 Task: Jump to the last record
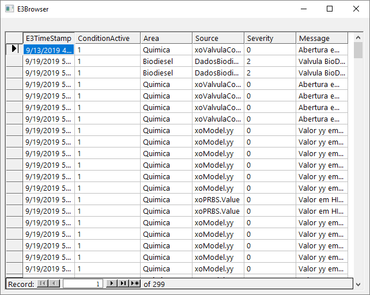click(x=123, y=283)
